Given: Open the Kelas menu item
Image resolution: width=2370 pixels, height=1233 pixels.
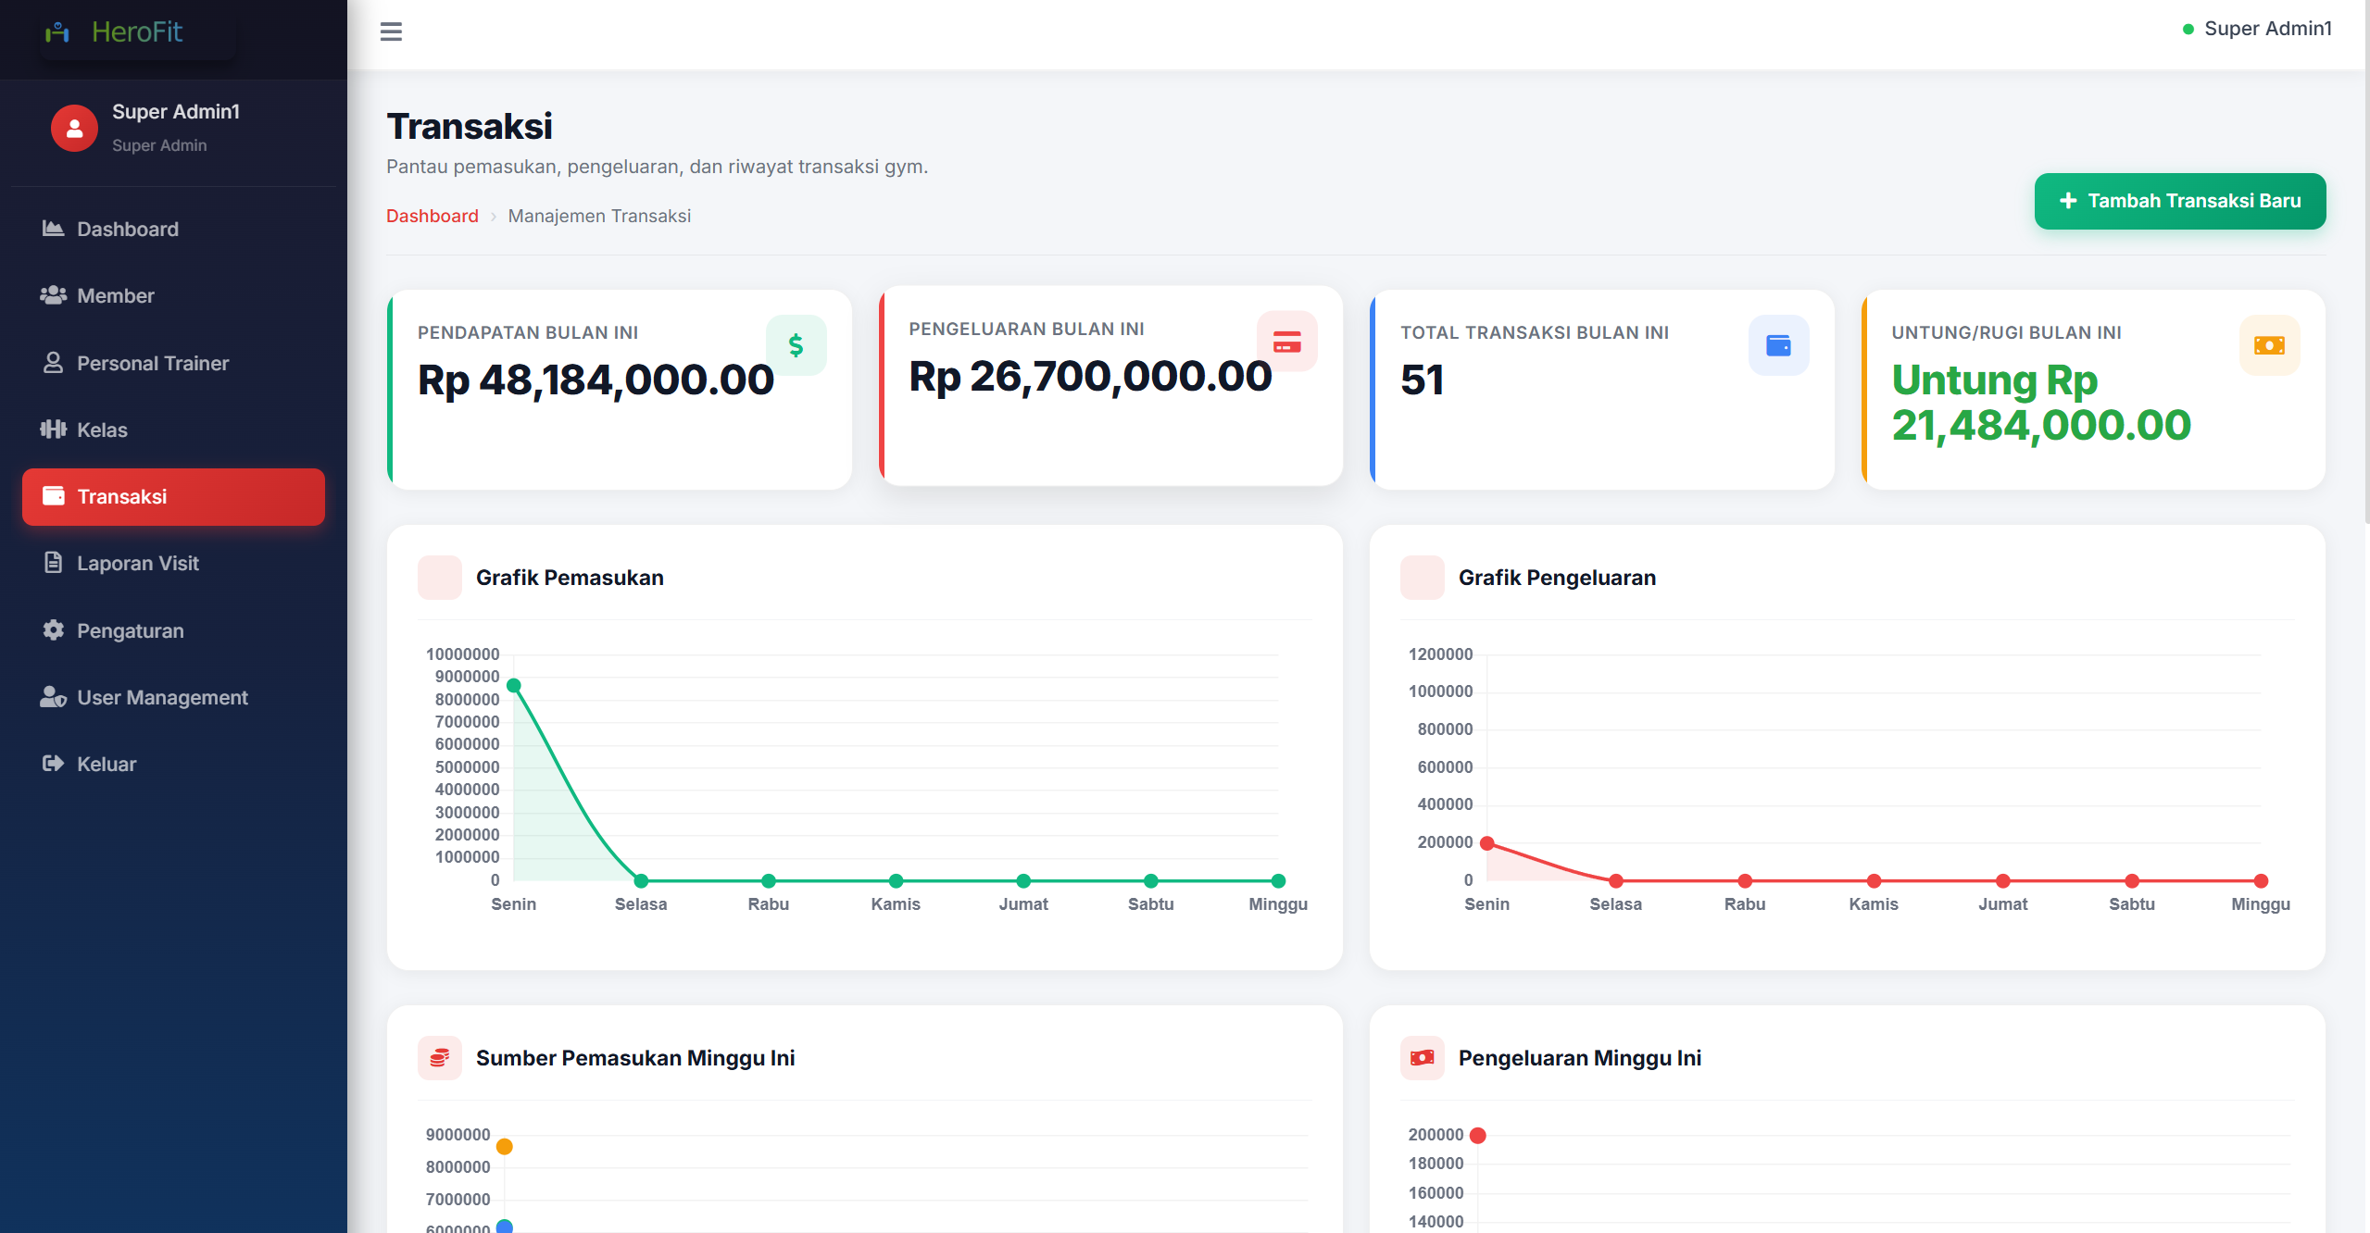Looking at the screenshot, I should coord(173,430).
